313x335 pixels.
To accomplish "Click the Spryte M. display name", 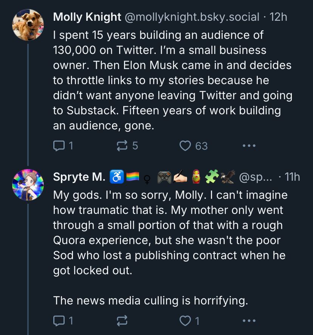I will pyautogui.click(x=79, y=177).
